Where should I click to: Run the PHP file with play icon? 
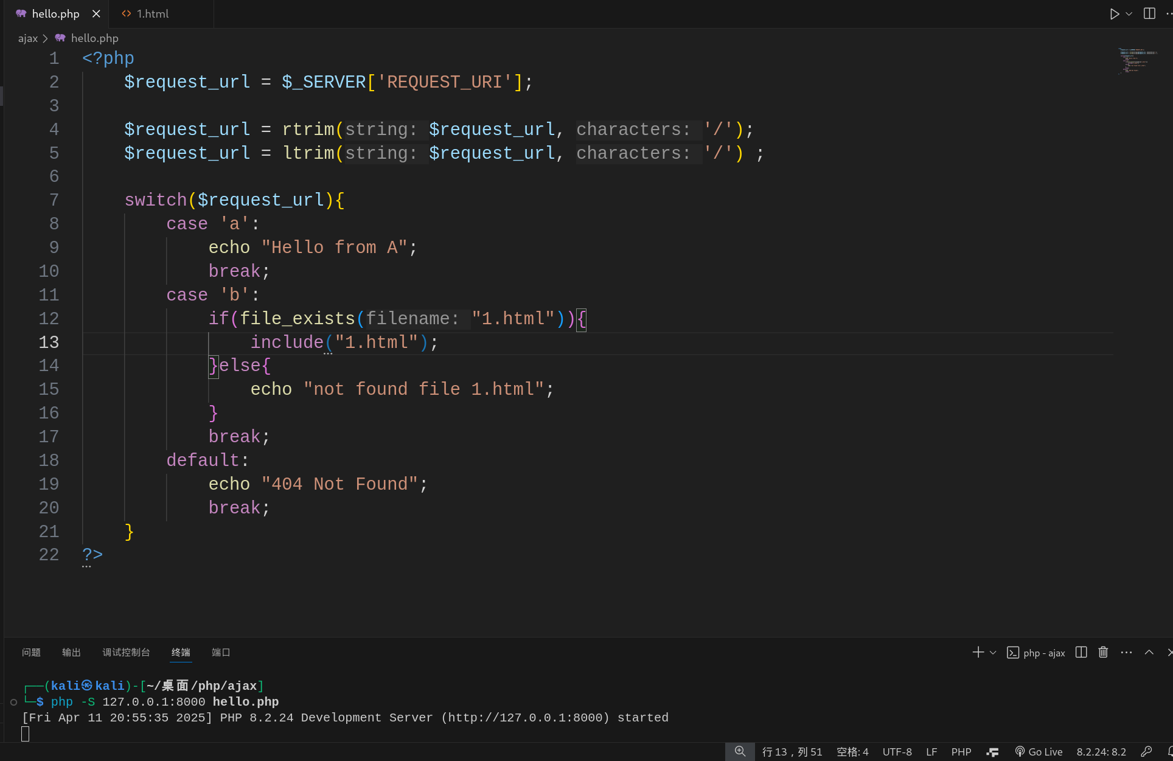pos(1114,14)
